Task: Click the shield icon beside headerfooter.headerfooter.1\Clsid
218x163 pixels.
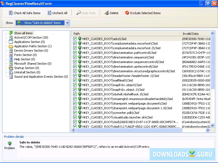Action: (80, 76)
